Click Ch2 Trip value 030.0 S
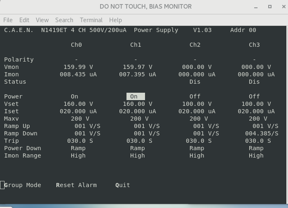The image size is (288, 208). (199, 141)
